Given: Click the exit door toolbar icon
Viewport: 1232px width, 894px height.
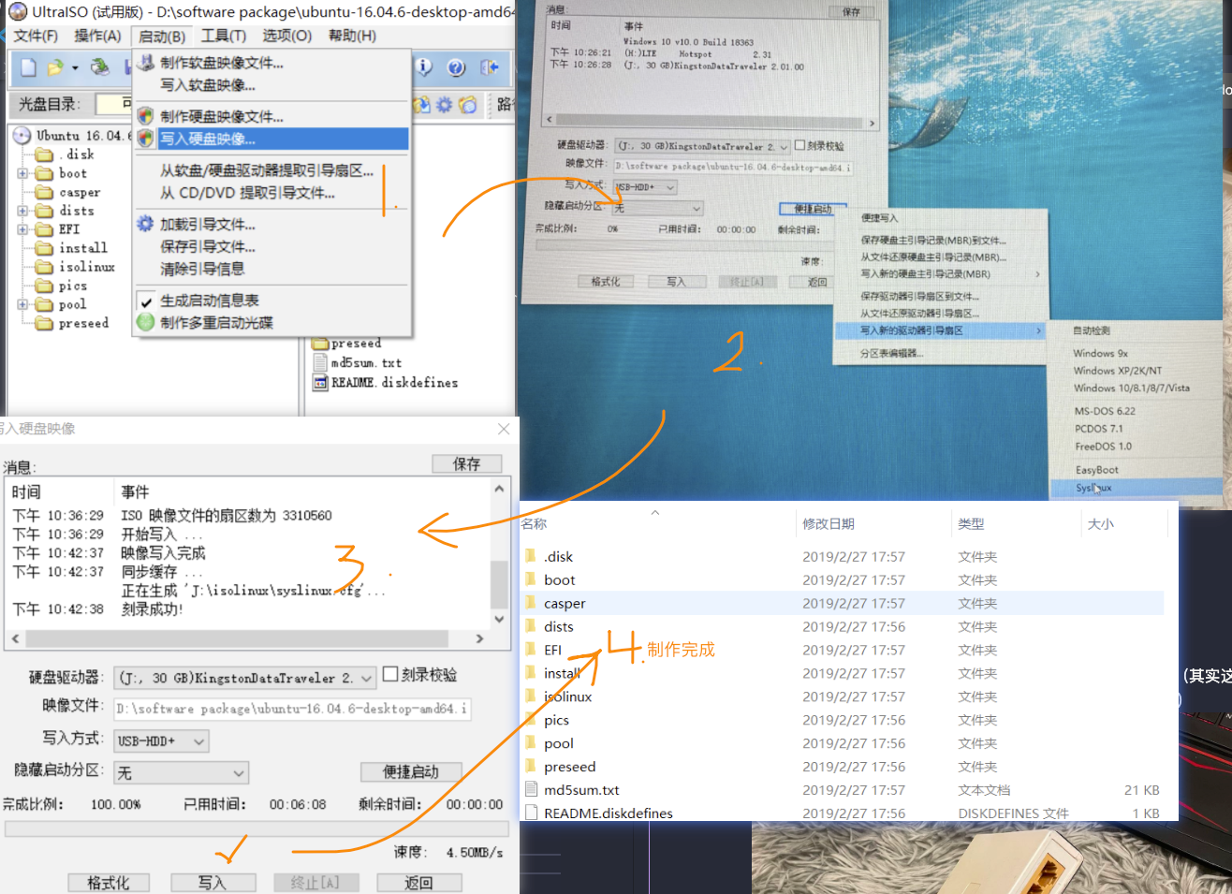Looking at the screenshot, I should tap(489, 67).
